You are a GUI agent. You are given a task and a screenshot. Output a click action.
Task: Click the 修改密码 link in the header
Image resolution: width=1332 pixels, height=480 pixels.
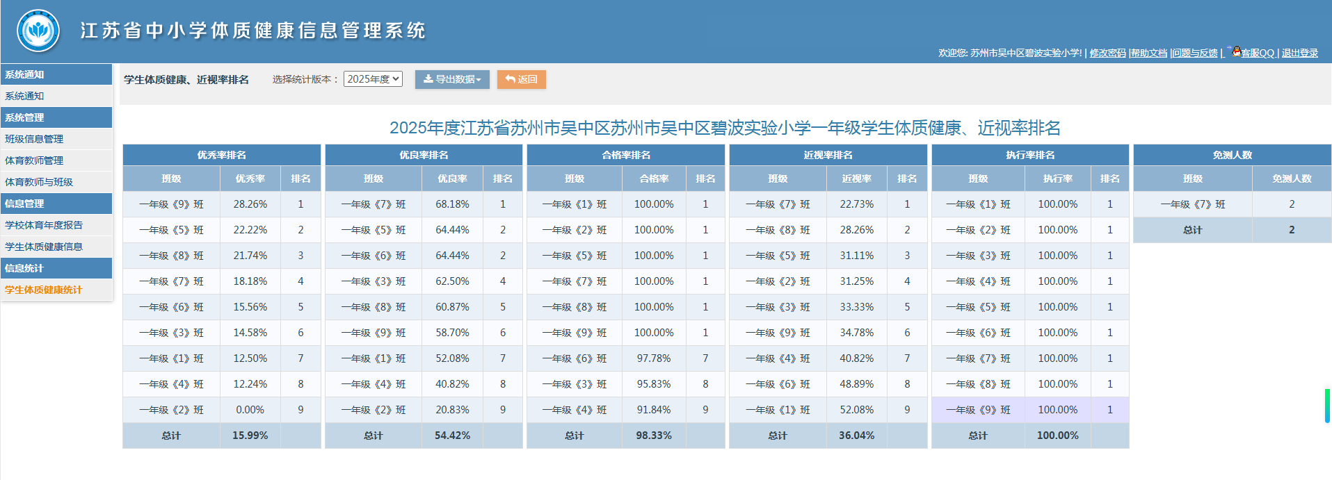1107,53
